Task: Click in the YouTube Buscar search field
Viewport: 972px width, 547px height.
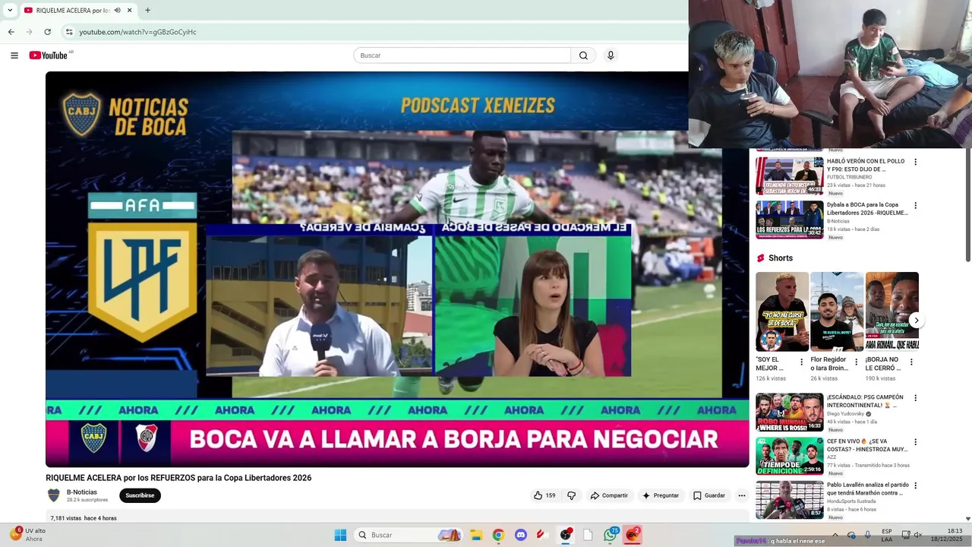Action: (x=462, y=55)
